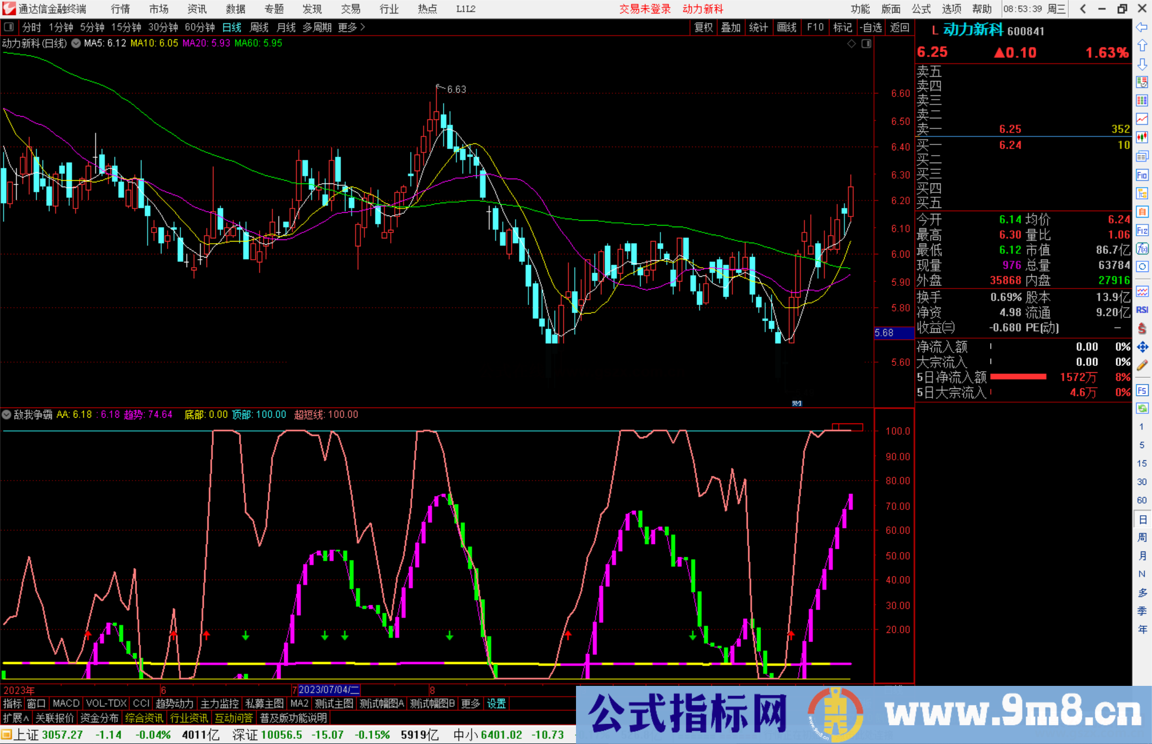Click the 返回 return button
Screen dimensions: 1152x744
click(x=900, y=27)
